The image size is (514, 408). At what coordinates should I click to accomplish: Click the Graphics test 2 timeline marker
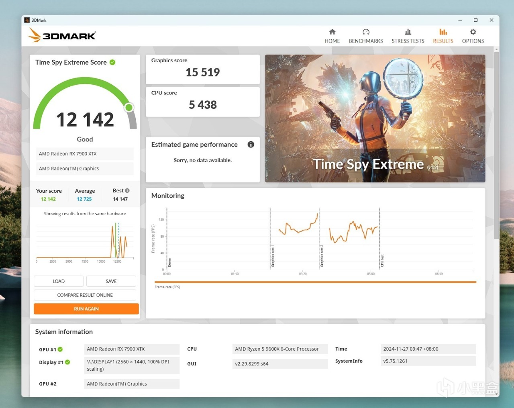coord(319,239)
